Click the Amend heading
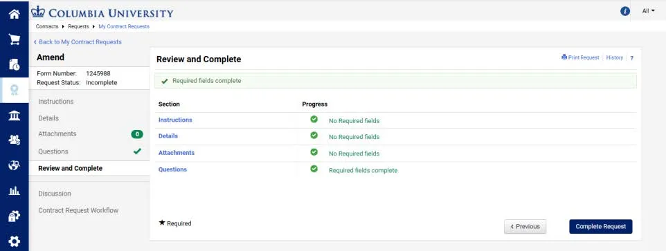Viewport: 666px width, 251px height. click(51, 57)
